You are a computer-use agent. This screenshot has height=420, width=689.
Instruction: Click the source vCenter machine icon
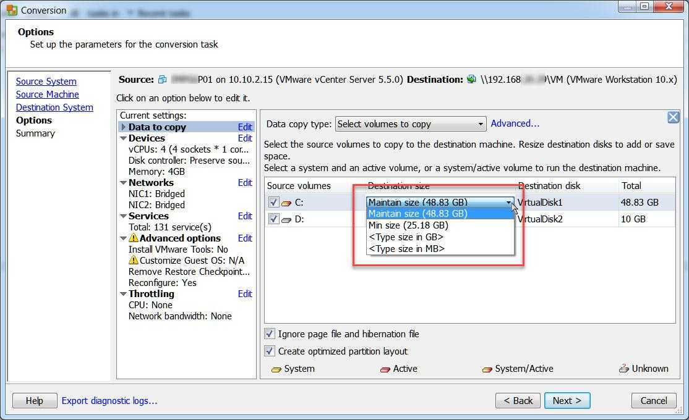tap(162, 80)
